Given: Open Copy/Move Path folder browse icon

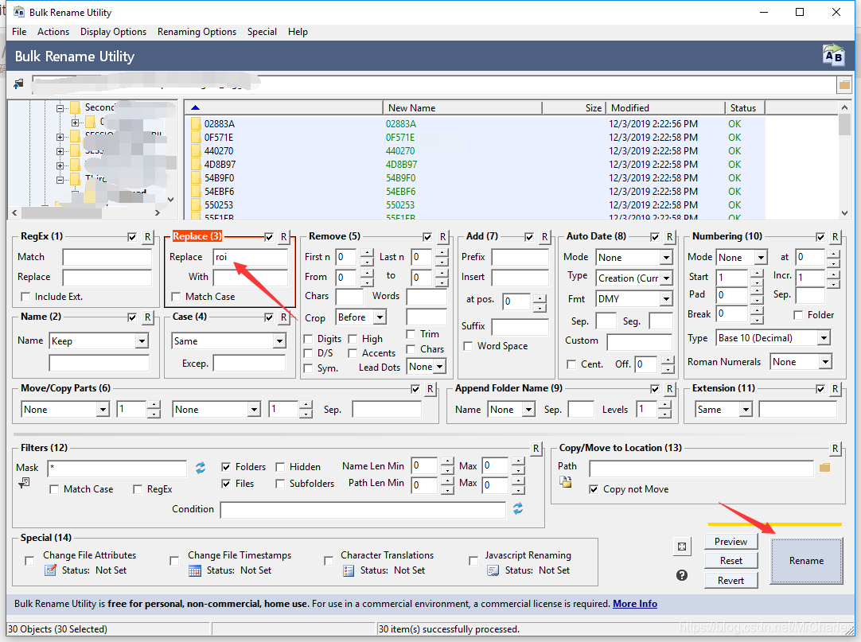Looking at the screenshot, I should (824, 467).
